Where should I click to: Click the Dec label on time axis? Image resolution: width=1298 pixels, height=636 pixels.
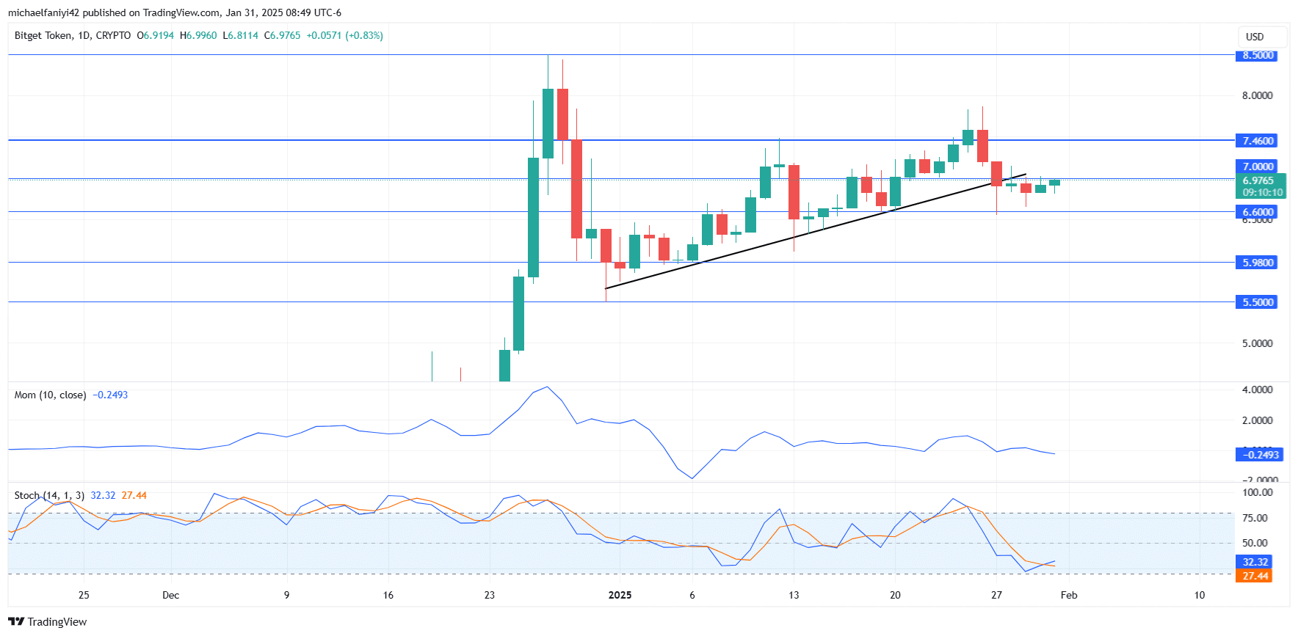[x=170, y=595]
